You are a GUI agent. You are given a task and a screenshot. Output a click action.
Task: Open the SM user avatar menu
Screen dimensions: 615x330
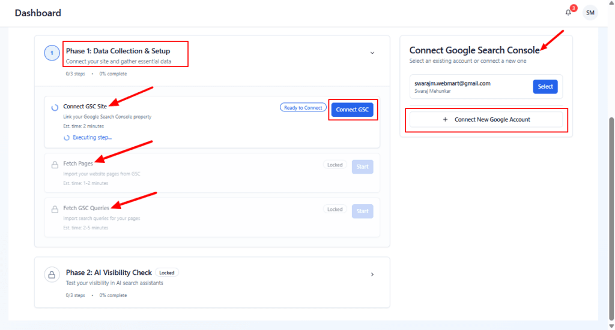click(590, 13)
